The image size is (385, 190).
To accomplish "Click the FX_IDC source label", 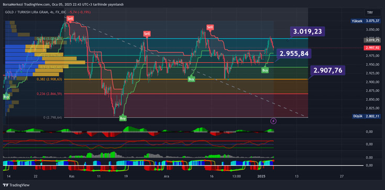I will click(61, 12).
